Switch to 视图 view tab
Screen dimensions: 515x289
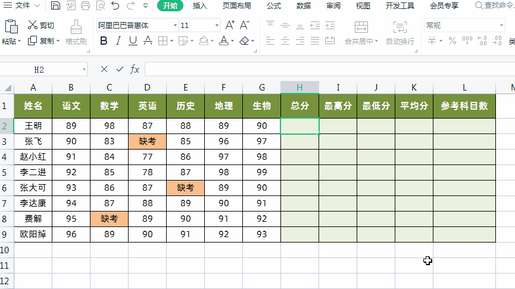pos(363,6)
